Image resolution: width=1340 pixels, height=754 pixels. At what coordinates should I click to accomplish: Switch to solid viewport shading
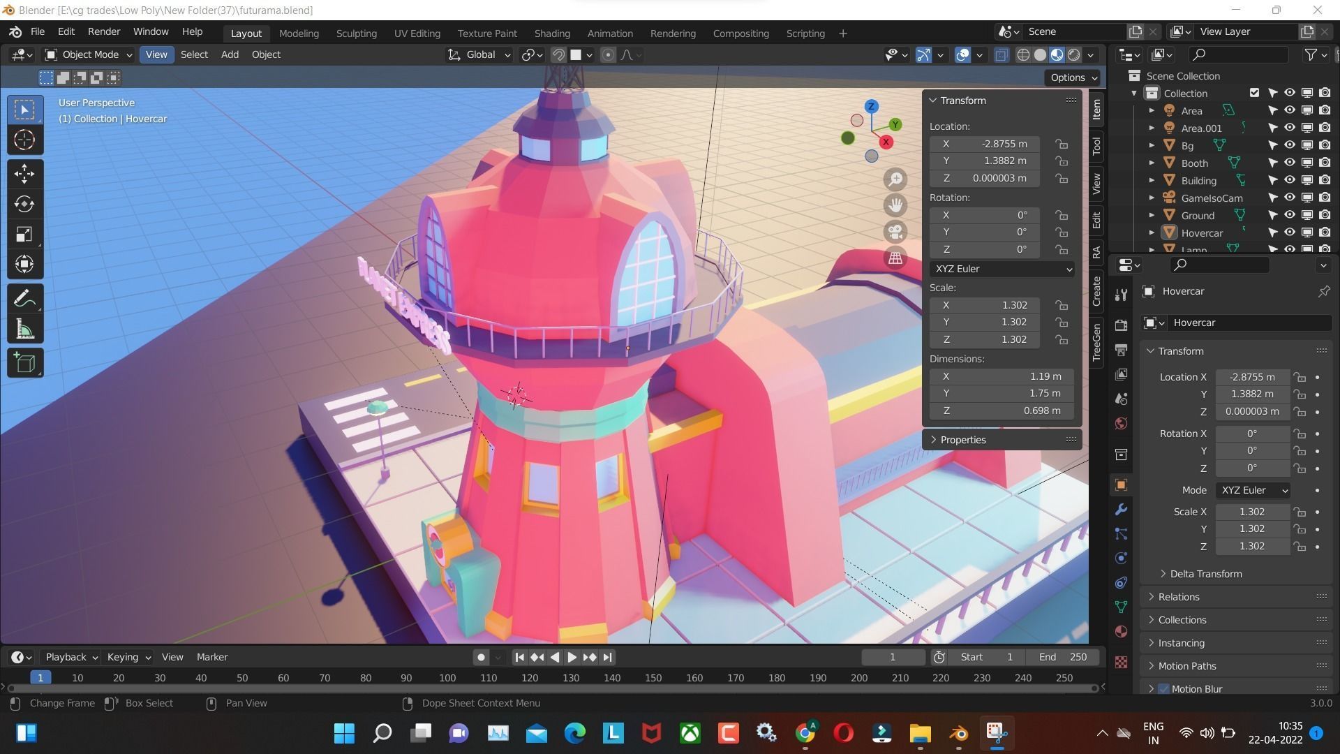pyautogui.click(x=1040, y=54)
